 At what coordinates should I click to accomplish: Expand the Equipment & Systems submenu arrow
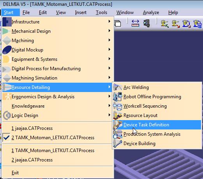109,59
